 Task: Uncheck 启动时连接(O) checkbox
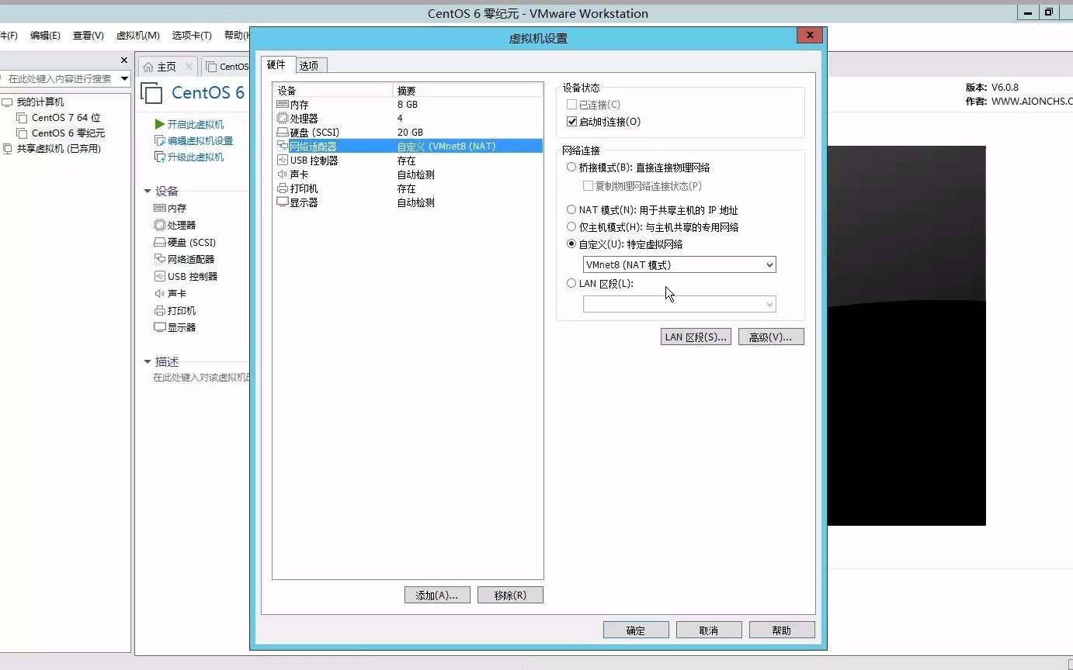[x=571, y=122]
